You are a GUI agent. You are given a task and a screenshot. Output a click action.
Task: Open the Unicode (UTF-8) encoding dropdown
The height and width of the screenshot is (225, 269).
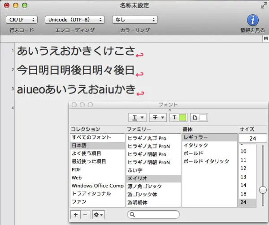click(74, 20)
